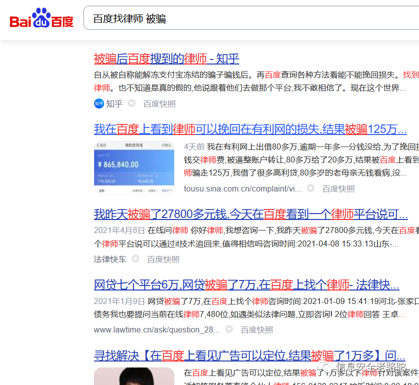Click the 知乎 source icon
Screen dimensions: 419x385
tap(99, 103)
